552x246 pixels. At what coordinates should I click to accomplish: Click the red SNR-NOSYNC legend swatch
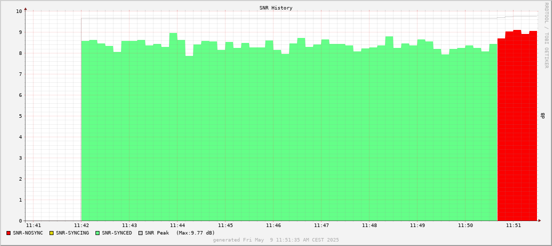coord(8,233)
